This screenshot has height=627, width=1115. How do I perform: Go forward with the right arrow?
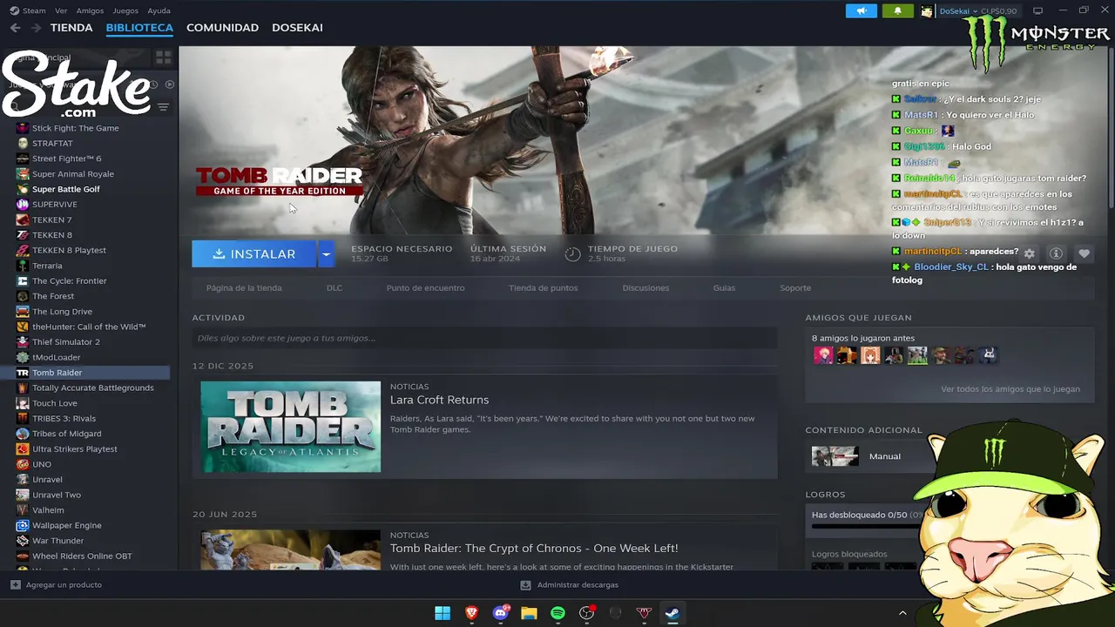[x=36, y=28]
